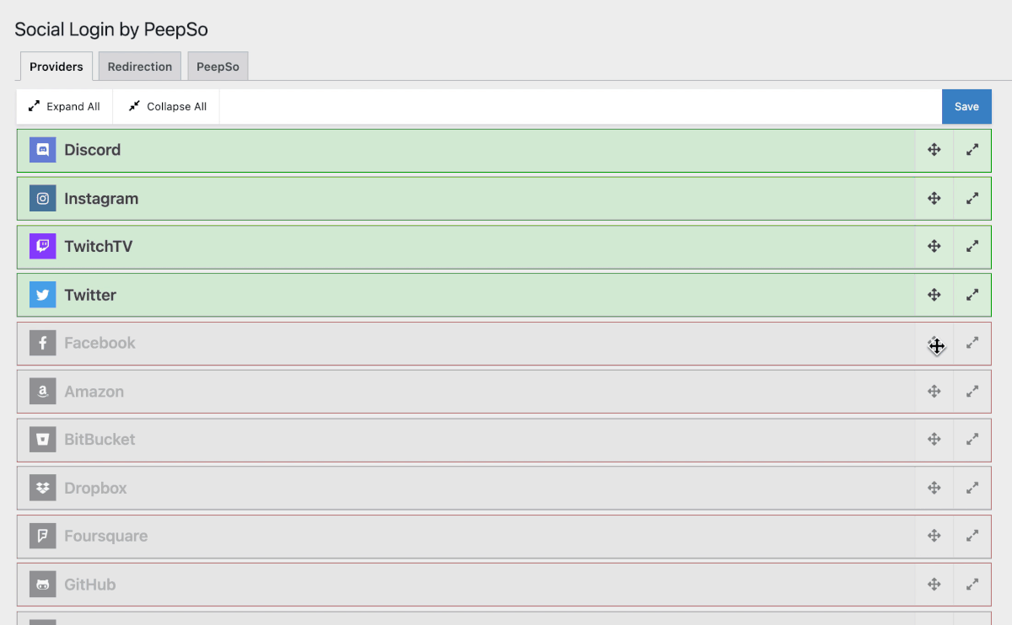Expand the Foursquare provider row
This screenshot has height=625, width=1012.
pyautogui.click(x=972, y=536)
